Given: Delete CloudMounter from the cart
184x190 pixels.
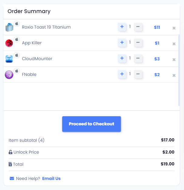Looking at the screenshot, I should pos(174,59).
